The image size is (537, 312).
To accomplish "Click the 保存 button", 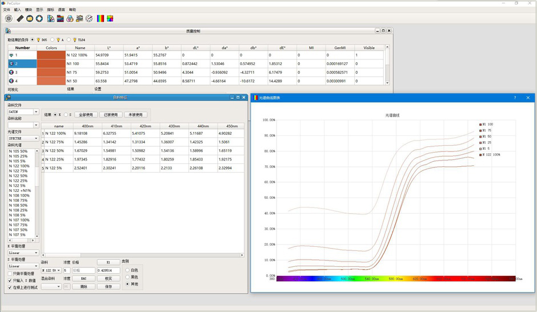I will [x=109, y=287].
